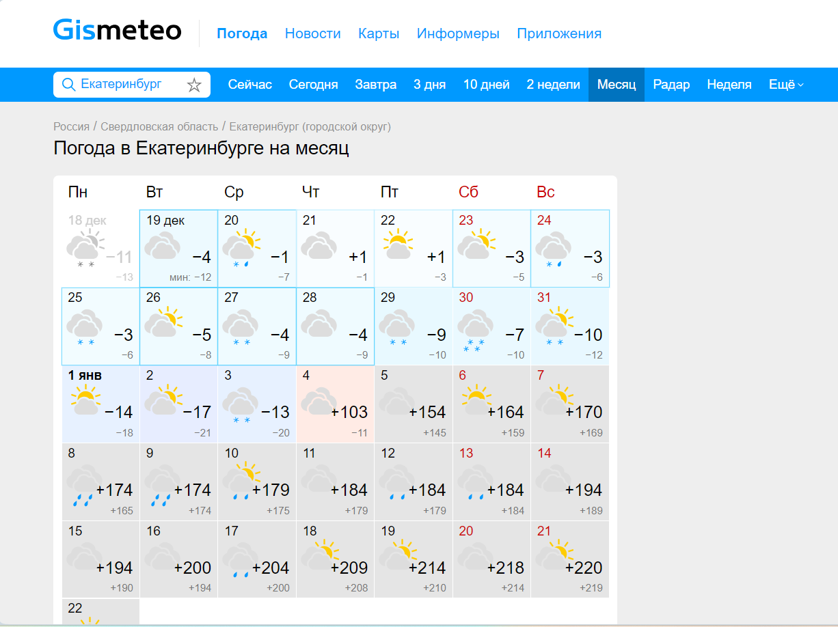838x627 pixels.
Task: Click the +200 temperature on 16 January
Action: coord(193,568)
